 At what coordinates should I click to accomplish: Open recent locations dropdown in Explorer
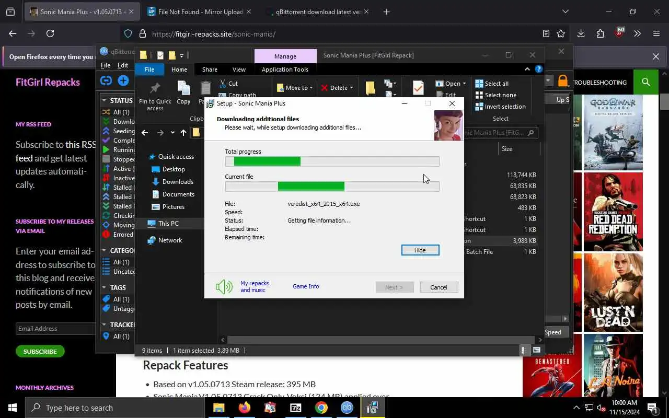pos(172,133)
